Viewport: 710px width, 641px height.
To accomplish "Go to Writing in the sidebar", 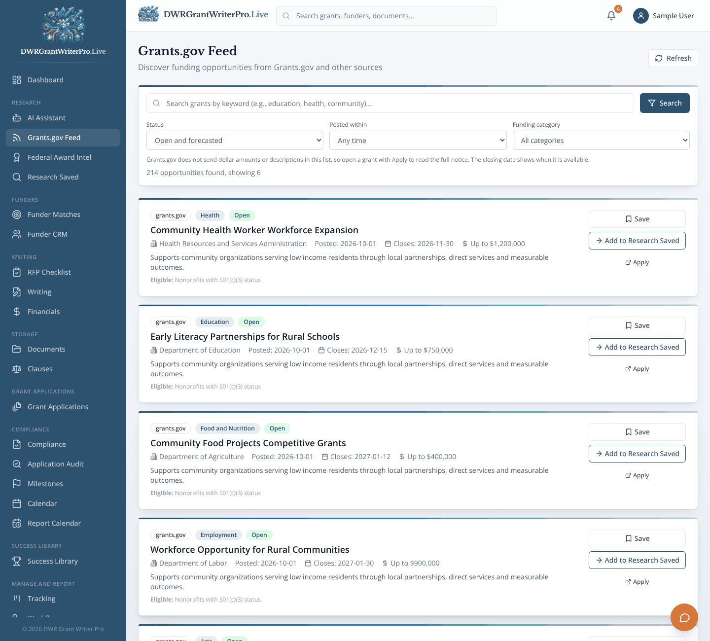I will click(63, 292).
